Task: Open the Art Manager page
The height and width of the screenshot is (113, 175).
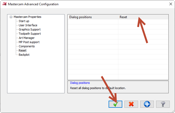Action: (27, 38)
